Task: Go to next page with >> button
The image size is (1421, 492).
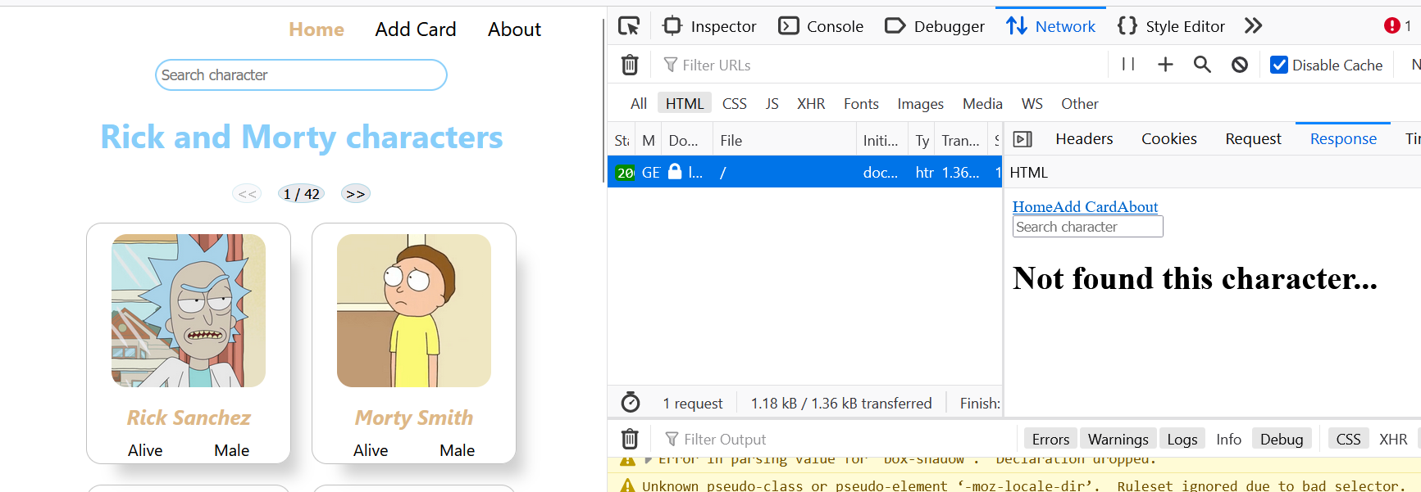Action: point(355,194)
